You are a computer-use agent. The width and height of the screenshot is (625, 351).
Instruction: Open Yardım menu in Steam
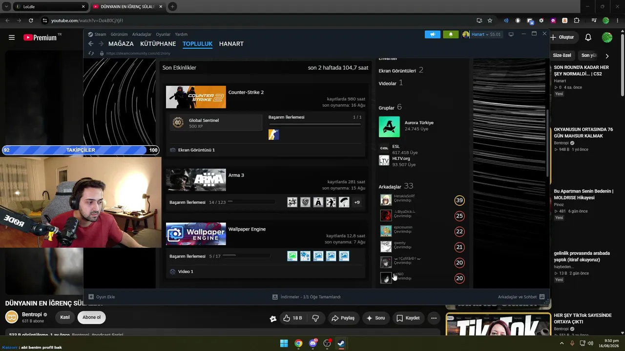pyautogui.click(x=181, y=35)
